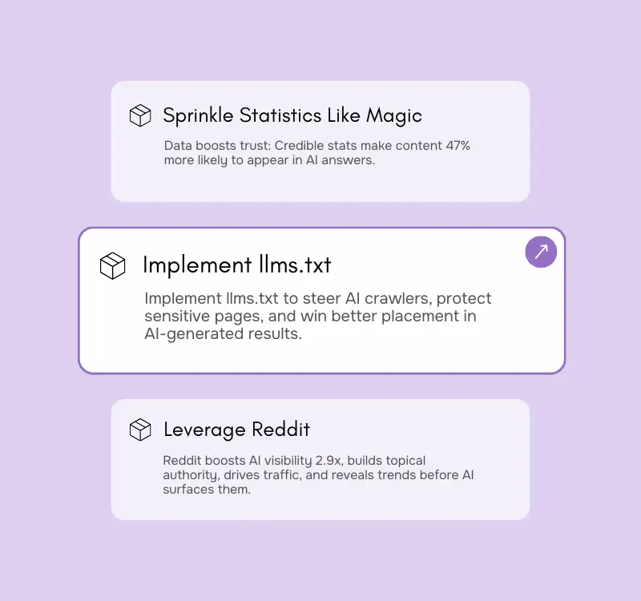Image resolution: width=641 pixels, height=601 pixels.
Task: Click "authority, drives traffic" line in Reddit card
Action: coord(317,475)
